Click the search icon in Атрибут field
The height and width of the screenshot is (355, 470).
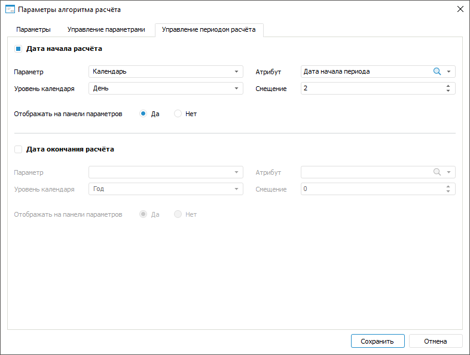point(437,72)
